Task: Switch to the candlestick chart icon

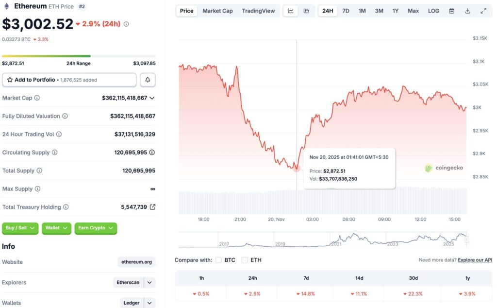Action: tap(307, 10)
